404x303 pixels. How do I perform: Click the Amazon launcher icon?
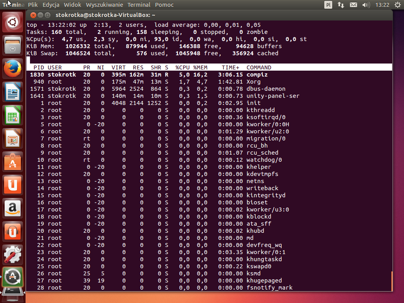(x=13, y=208)
